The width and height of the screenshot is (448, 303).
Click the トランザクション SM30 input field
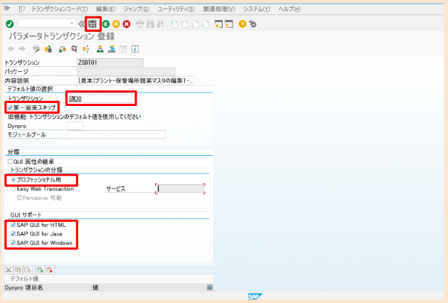100,97
